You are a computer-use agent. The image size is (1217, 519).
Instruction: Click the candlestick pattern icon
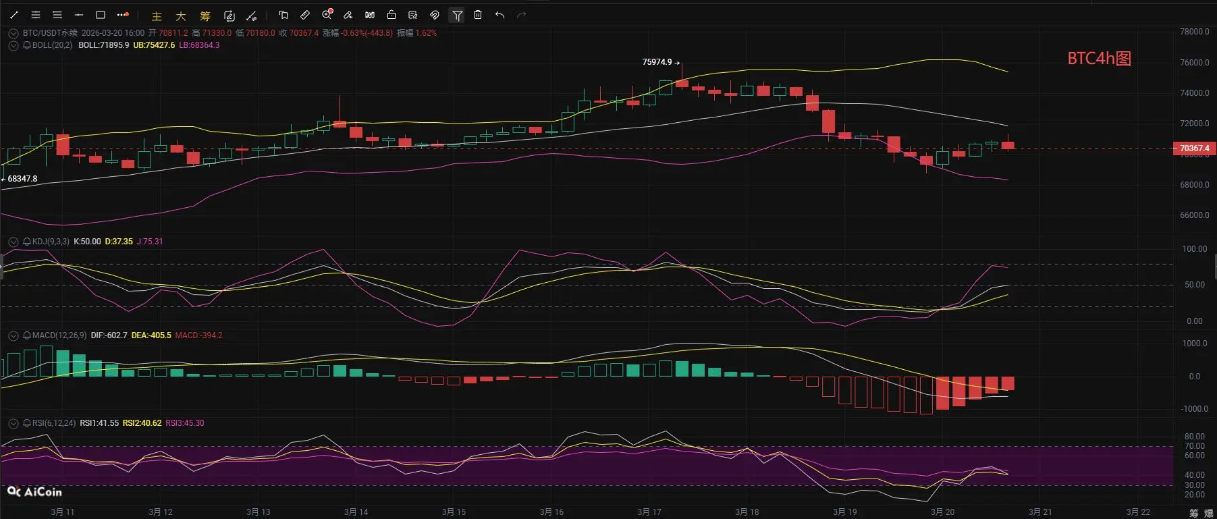click(x=370, y=15)
